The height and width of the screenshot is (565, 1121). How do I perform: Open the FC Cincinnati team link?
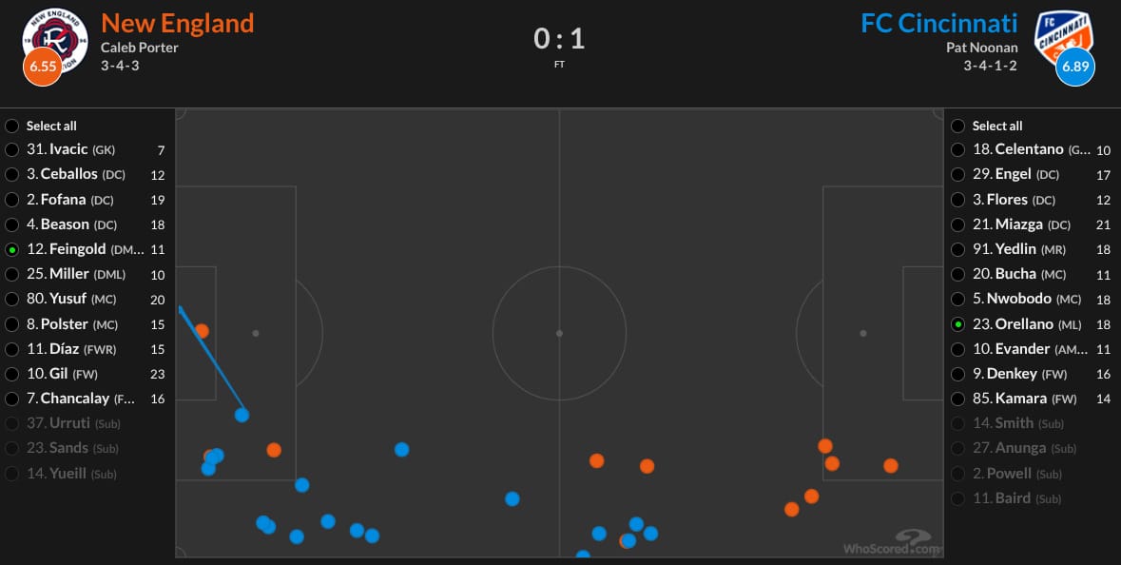click(x=938, y=23)
